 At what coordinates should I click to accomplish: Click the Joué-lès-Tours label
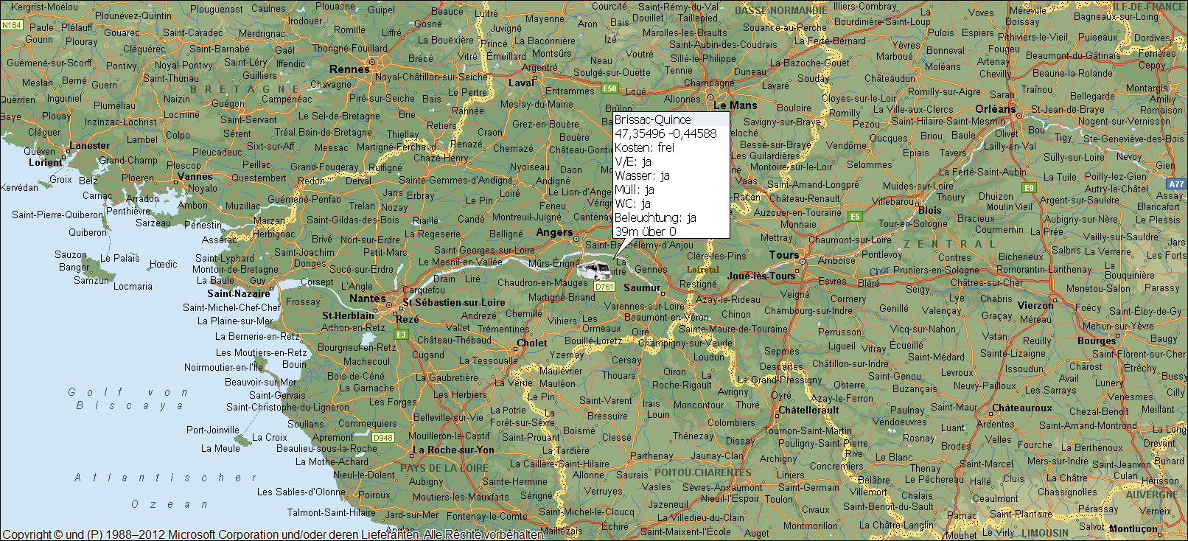coord(761,276)
